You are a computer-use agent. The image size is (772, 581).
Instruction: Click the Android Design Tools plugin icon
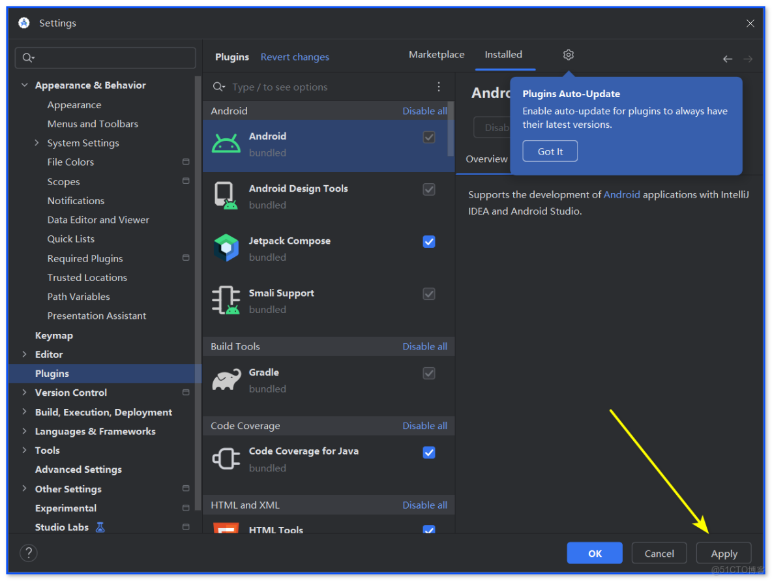click(226, 196)
